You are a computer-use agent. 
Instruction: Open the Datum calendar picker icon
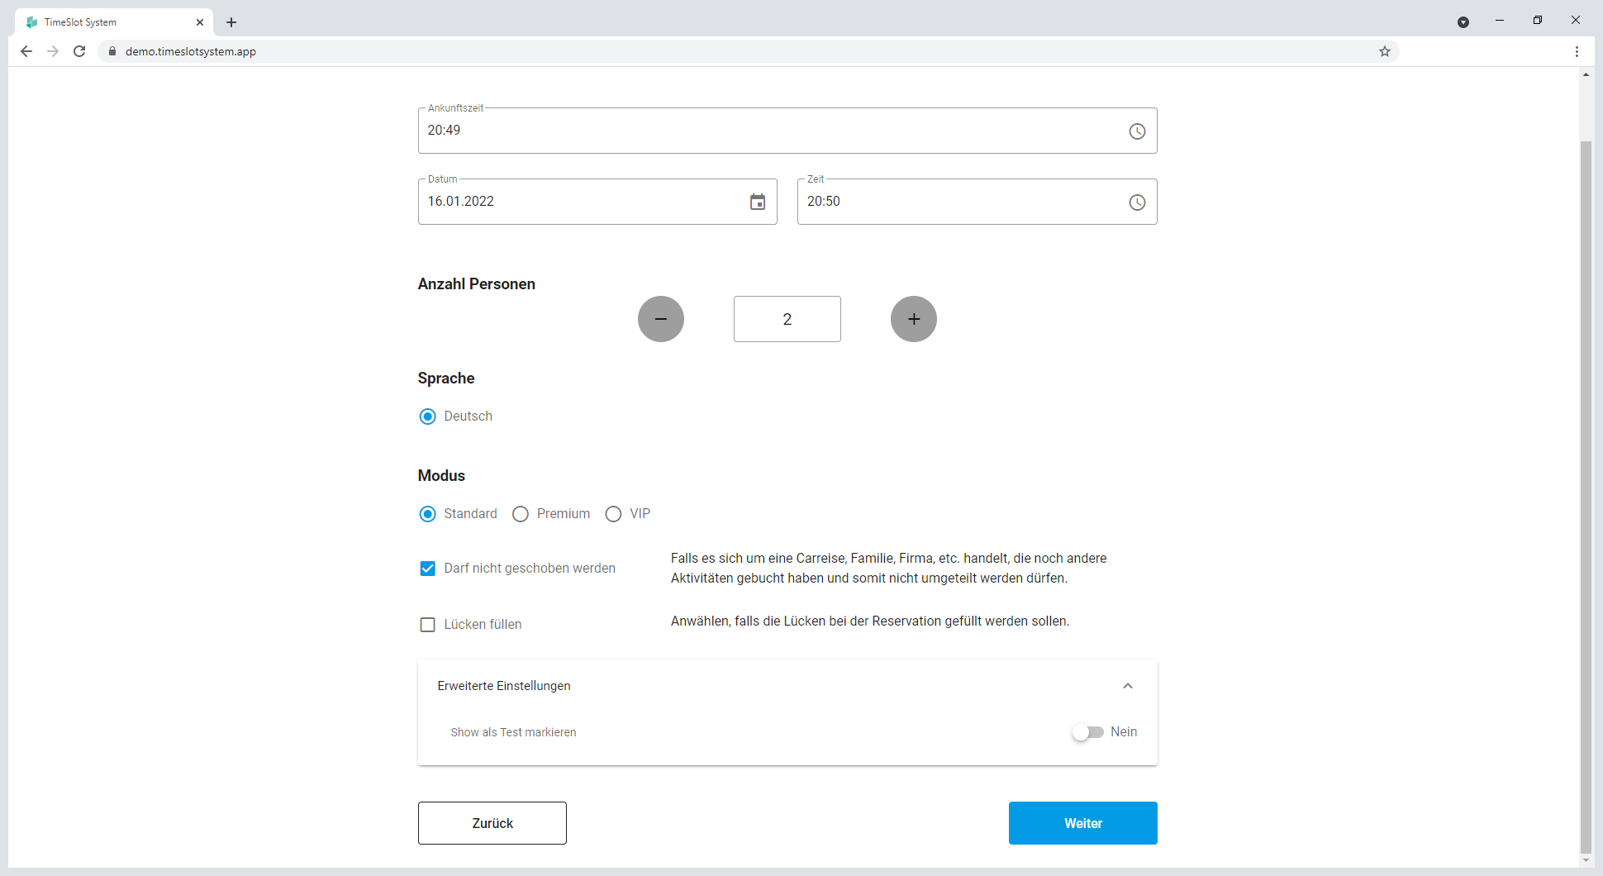point(758,202)
